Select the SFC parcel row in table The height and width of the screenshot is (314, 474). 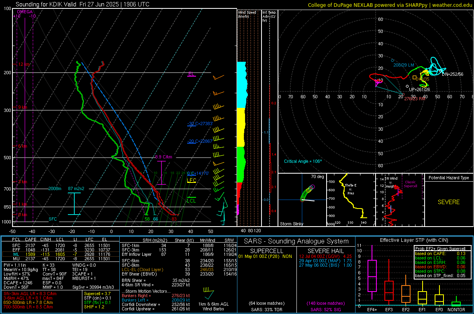[x=61, y=245]
